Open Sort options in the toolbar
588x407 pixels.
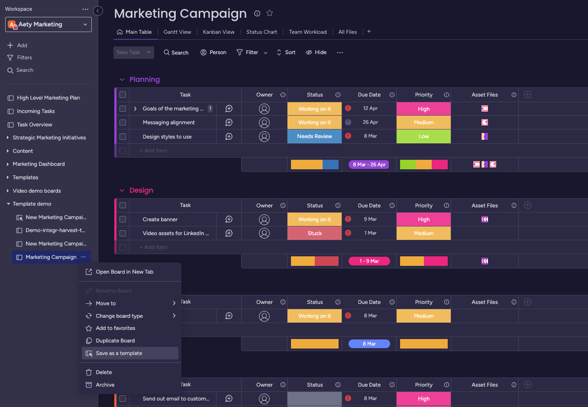click(286, 52)
